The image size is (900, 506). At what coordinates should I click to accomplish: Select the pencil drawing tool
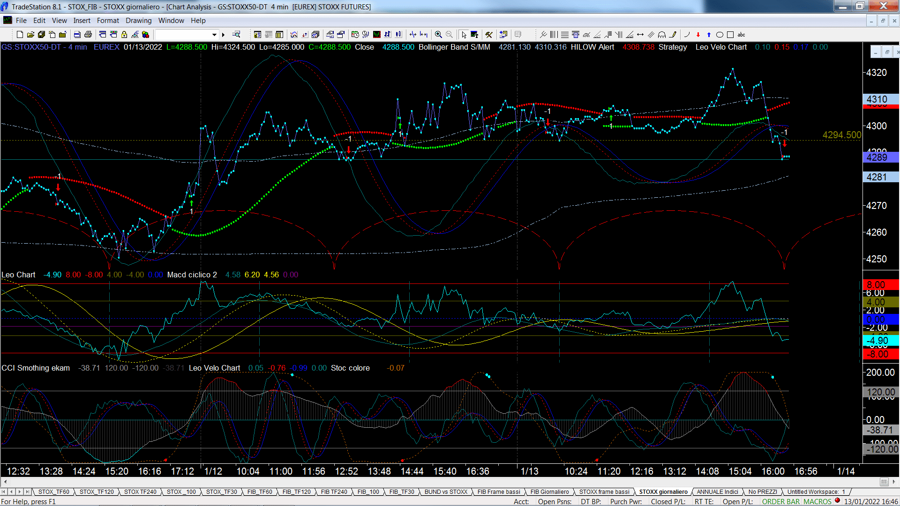tap(673, 34)
